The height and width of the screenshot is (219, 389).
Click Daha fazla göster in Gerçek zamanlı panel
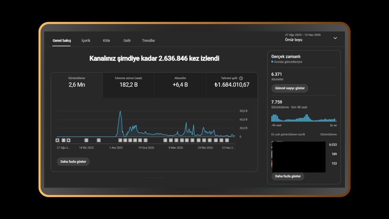click(x=288, y=176)
